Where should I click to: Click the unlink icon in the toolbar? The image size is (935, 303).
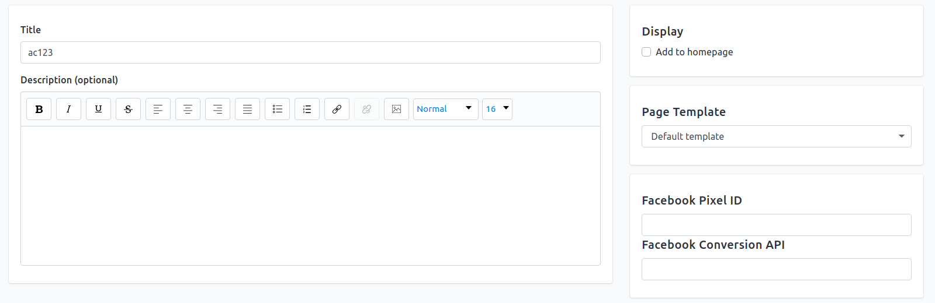coord(366,109)
